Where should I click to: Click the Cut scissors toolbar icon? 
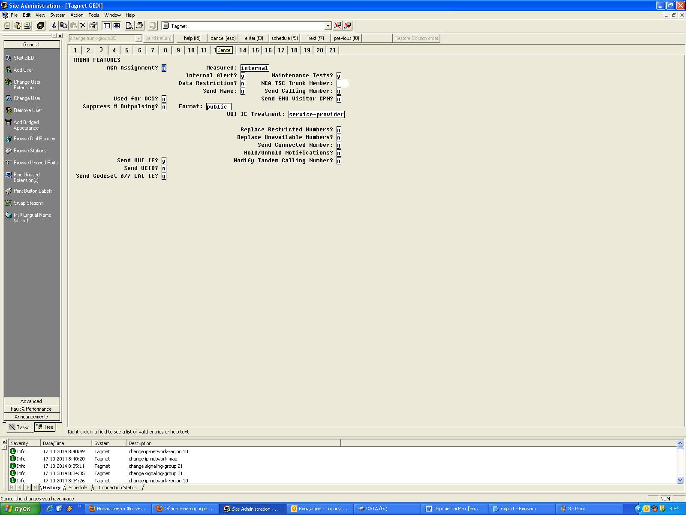pos(54,26)
